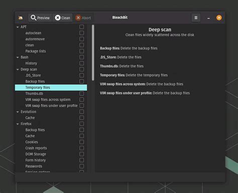Enable Firefox Cache checkbox
Image resolution: width=238 pixels, height=193 pixels.
point(81,136)
